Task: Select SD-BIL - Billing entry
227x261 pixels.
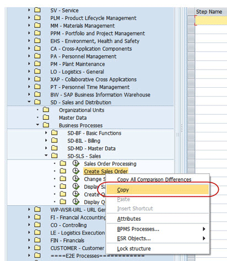Action: (x=84, y=141)
